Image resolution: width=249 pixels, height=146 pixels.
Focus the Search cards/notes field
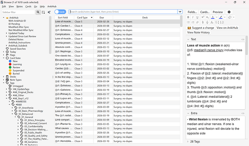click(x=123, y=12)
